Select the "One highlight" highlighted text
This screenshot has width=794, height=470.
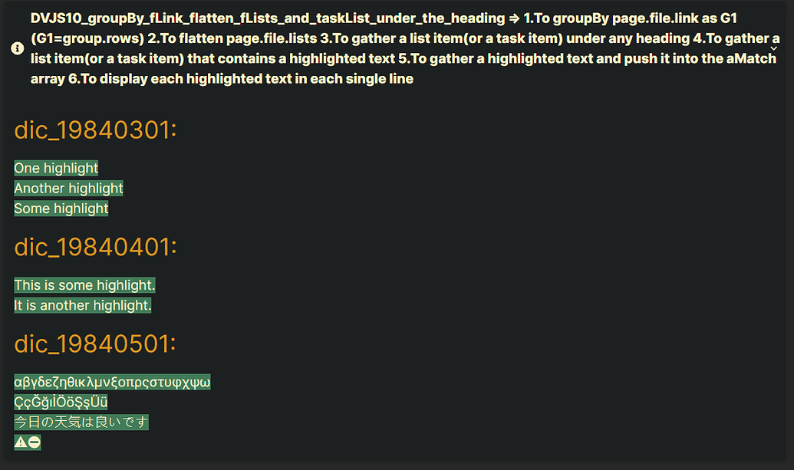point(56,168)
